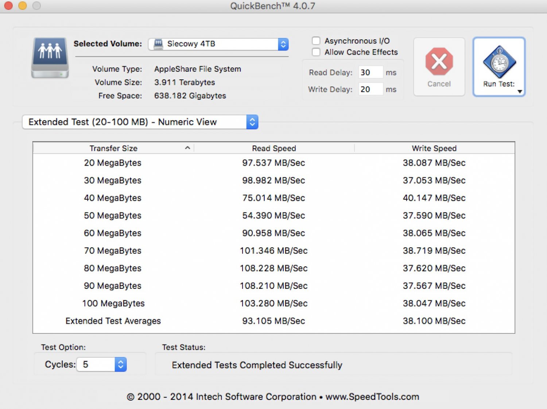Expand the Run Test options arrow
Image resolution: width=547 pixels, height=409 pixels.
[520, 92]
